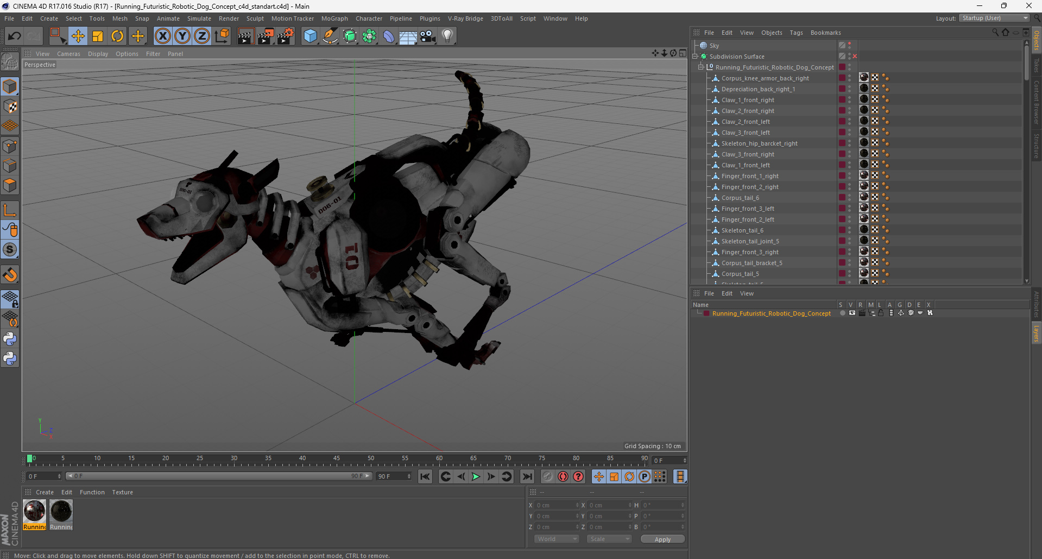The width and height of the screenshot is (1042, 559).
Task: Toggle Sky object visibility dots
Action: pyautogui.click(x=850, y=46)
